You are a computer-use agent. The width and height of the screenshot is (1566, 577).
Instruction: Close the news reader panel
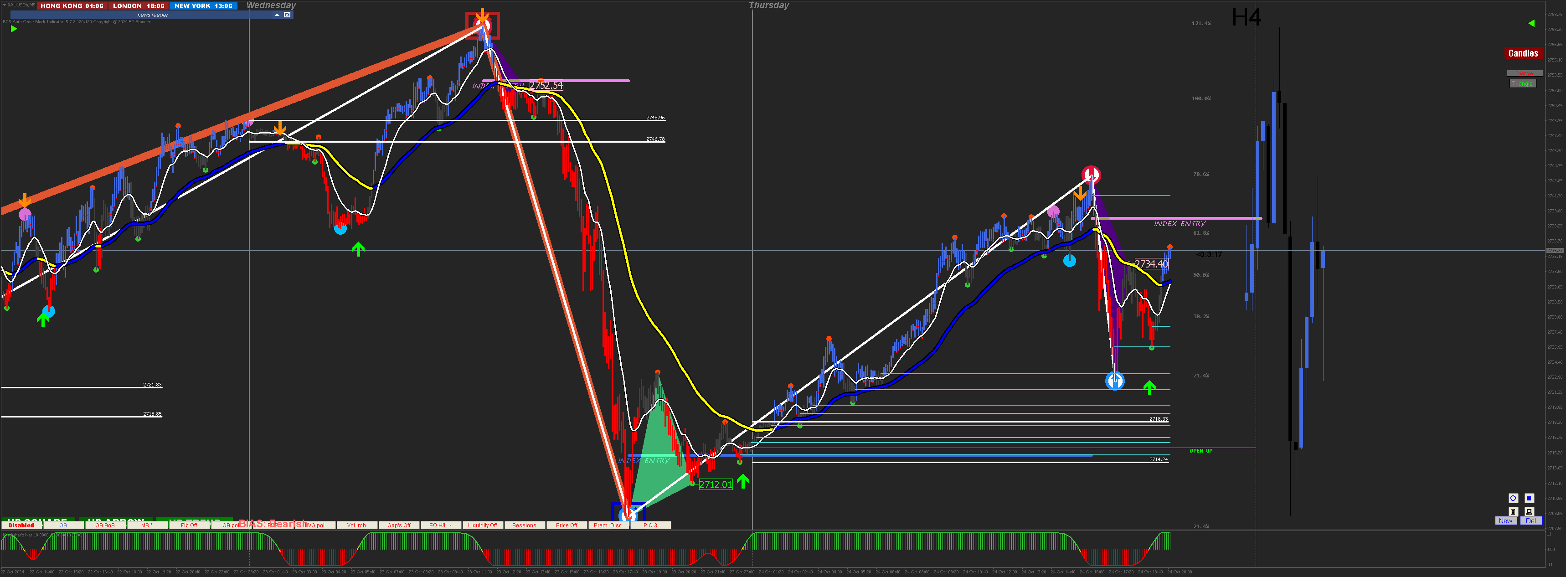click(288, 15)
